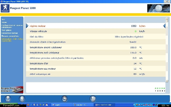Screen dimensions: 171x107
Task: Click the first sidebar entry '307'
Action: (3, 19)
